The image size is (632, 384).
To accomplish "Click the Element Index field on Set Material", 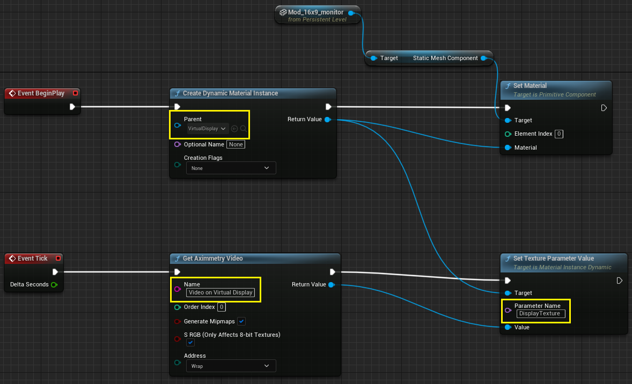I will (558, 134).
